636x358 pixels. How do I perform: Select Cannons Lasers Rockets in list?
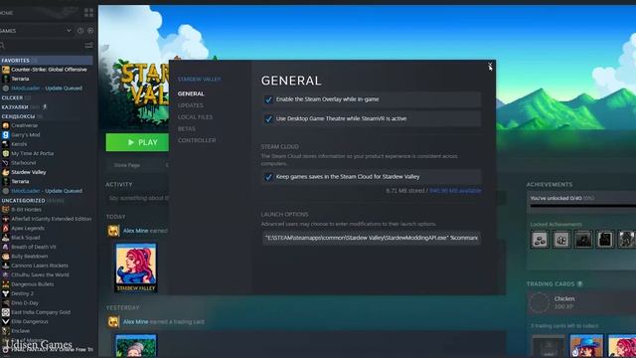40,266
